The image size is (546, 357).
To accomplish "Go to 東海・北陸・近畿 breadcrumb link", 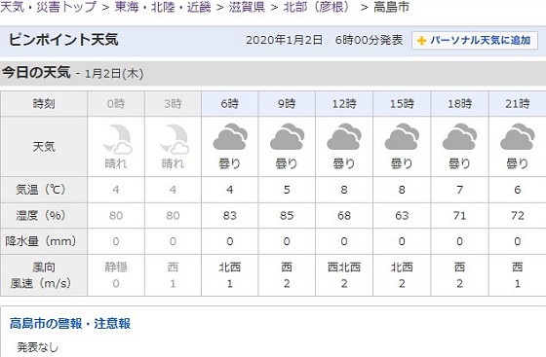I will [x=163, y=7].
